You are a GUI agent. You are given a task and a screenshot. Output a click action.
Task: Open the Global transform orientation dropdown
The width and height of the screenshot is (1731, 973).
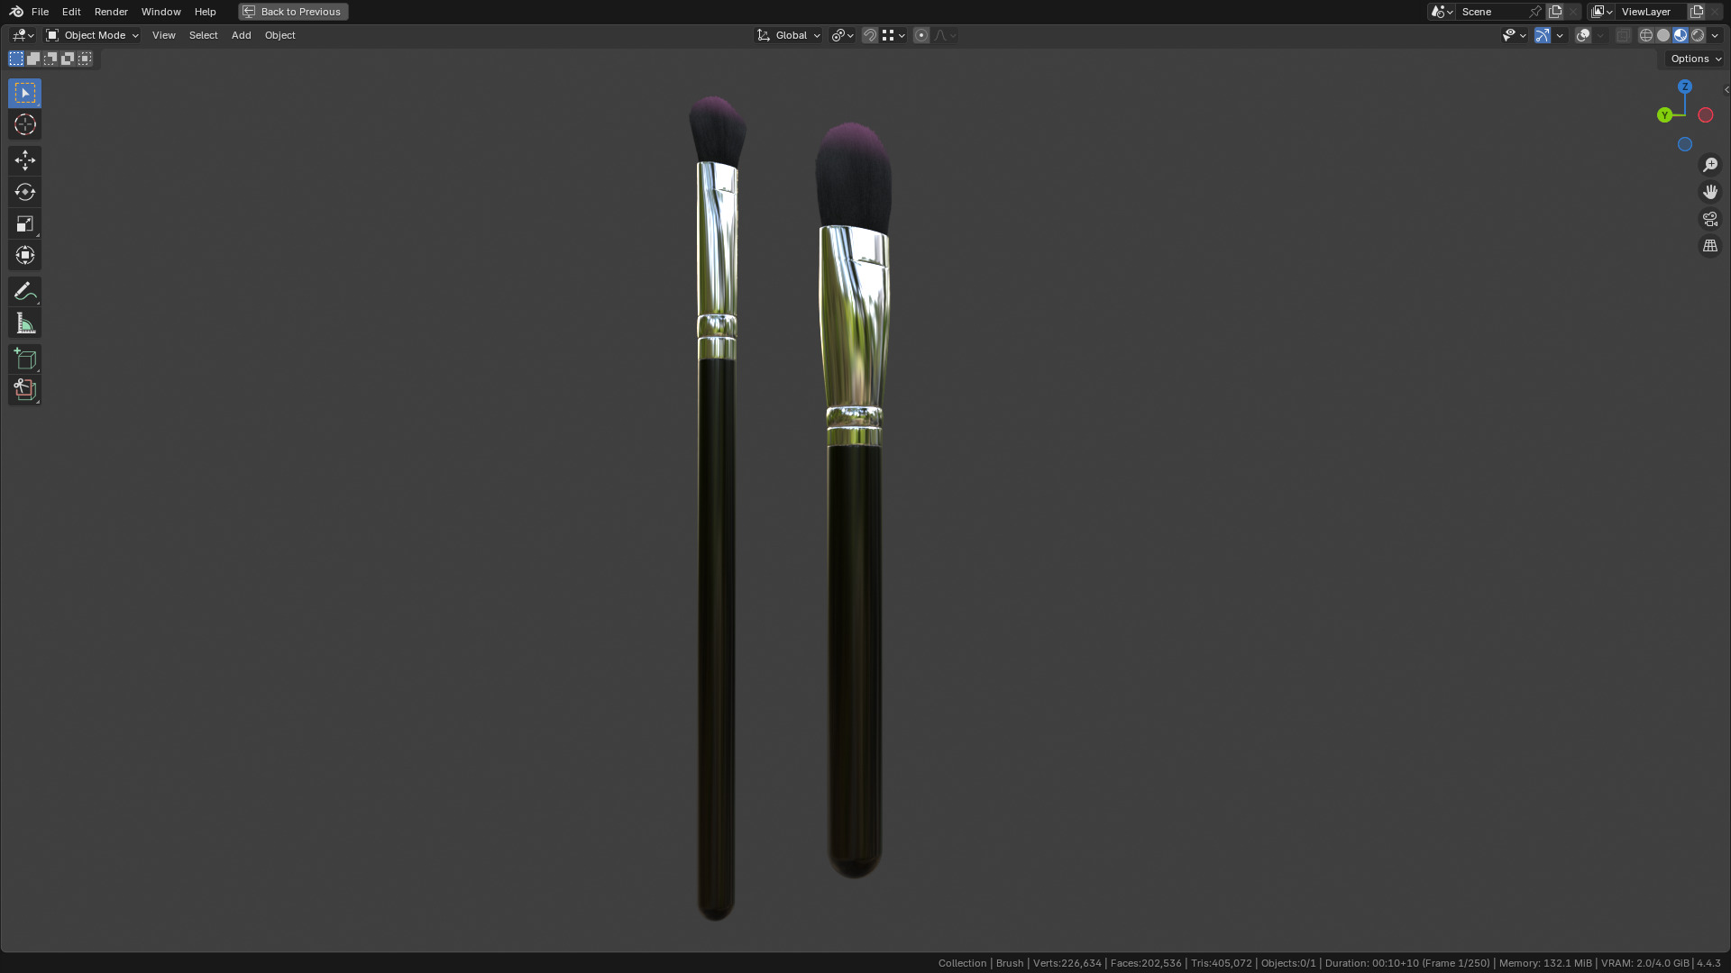789,35
